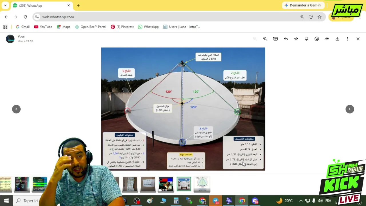Open the Windows Start menu

(x=6, y=201)
